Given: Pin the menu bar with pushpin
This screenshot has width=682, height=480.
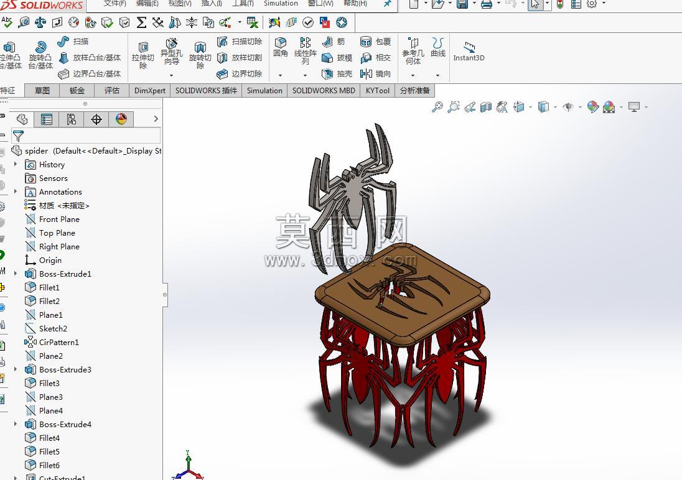Looking at the screenshot, I should click(x=387, y=4).
